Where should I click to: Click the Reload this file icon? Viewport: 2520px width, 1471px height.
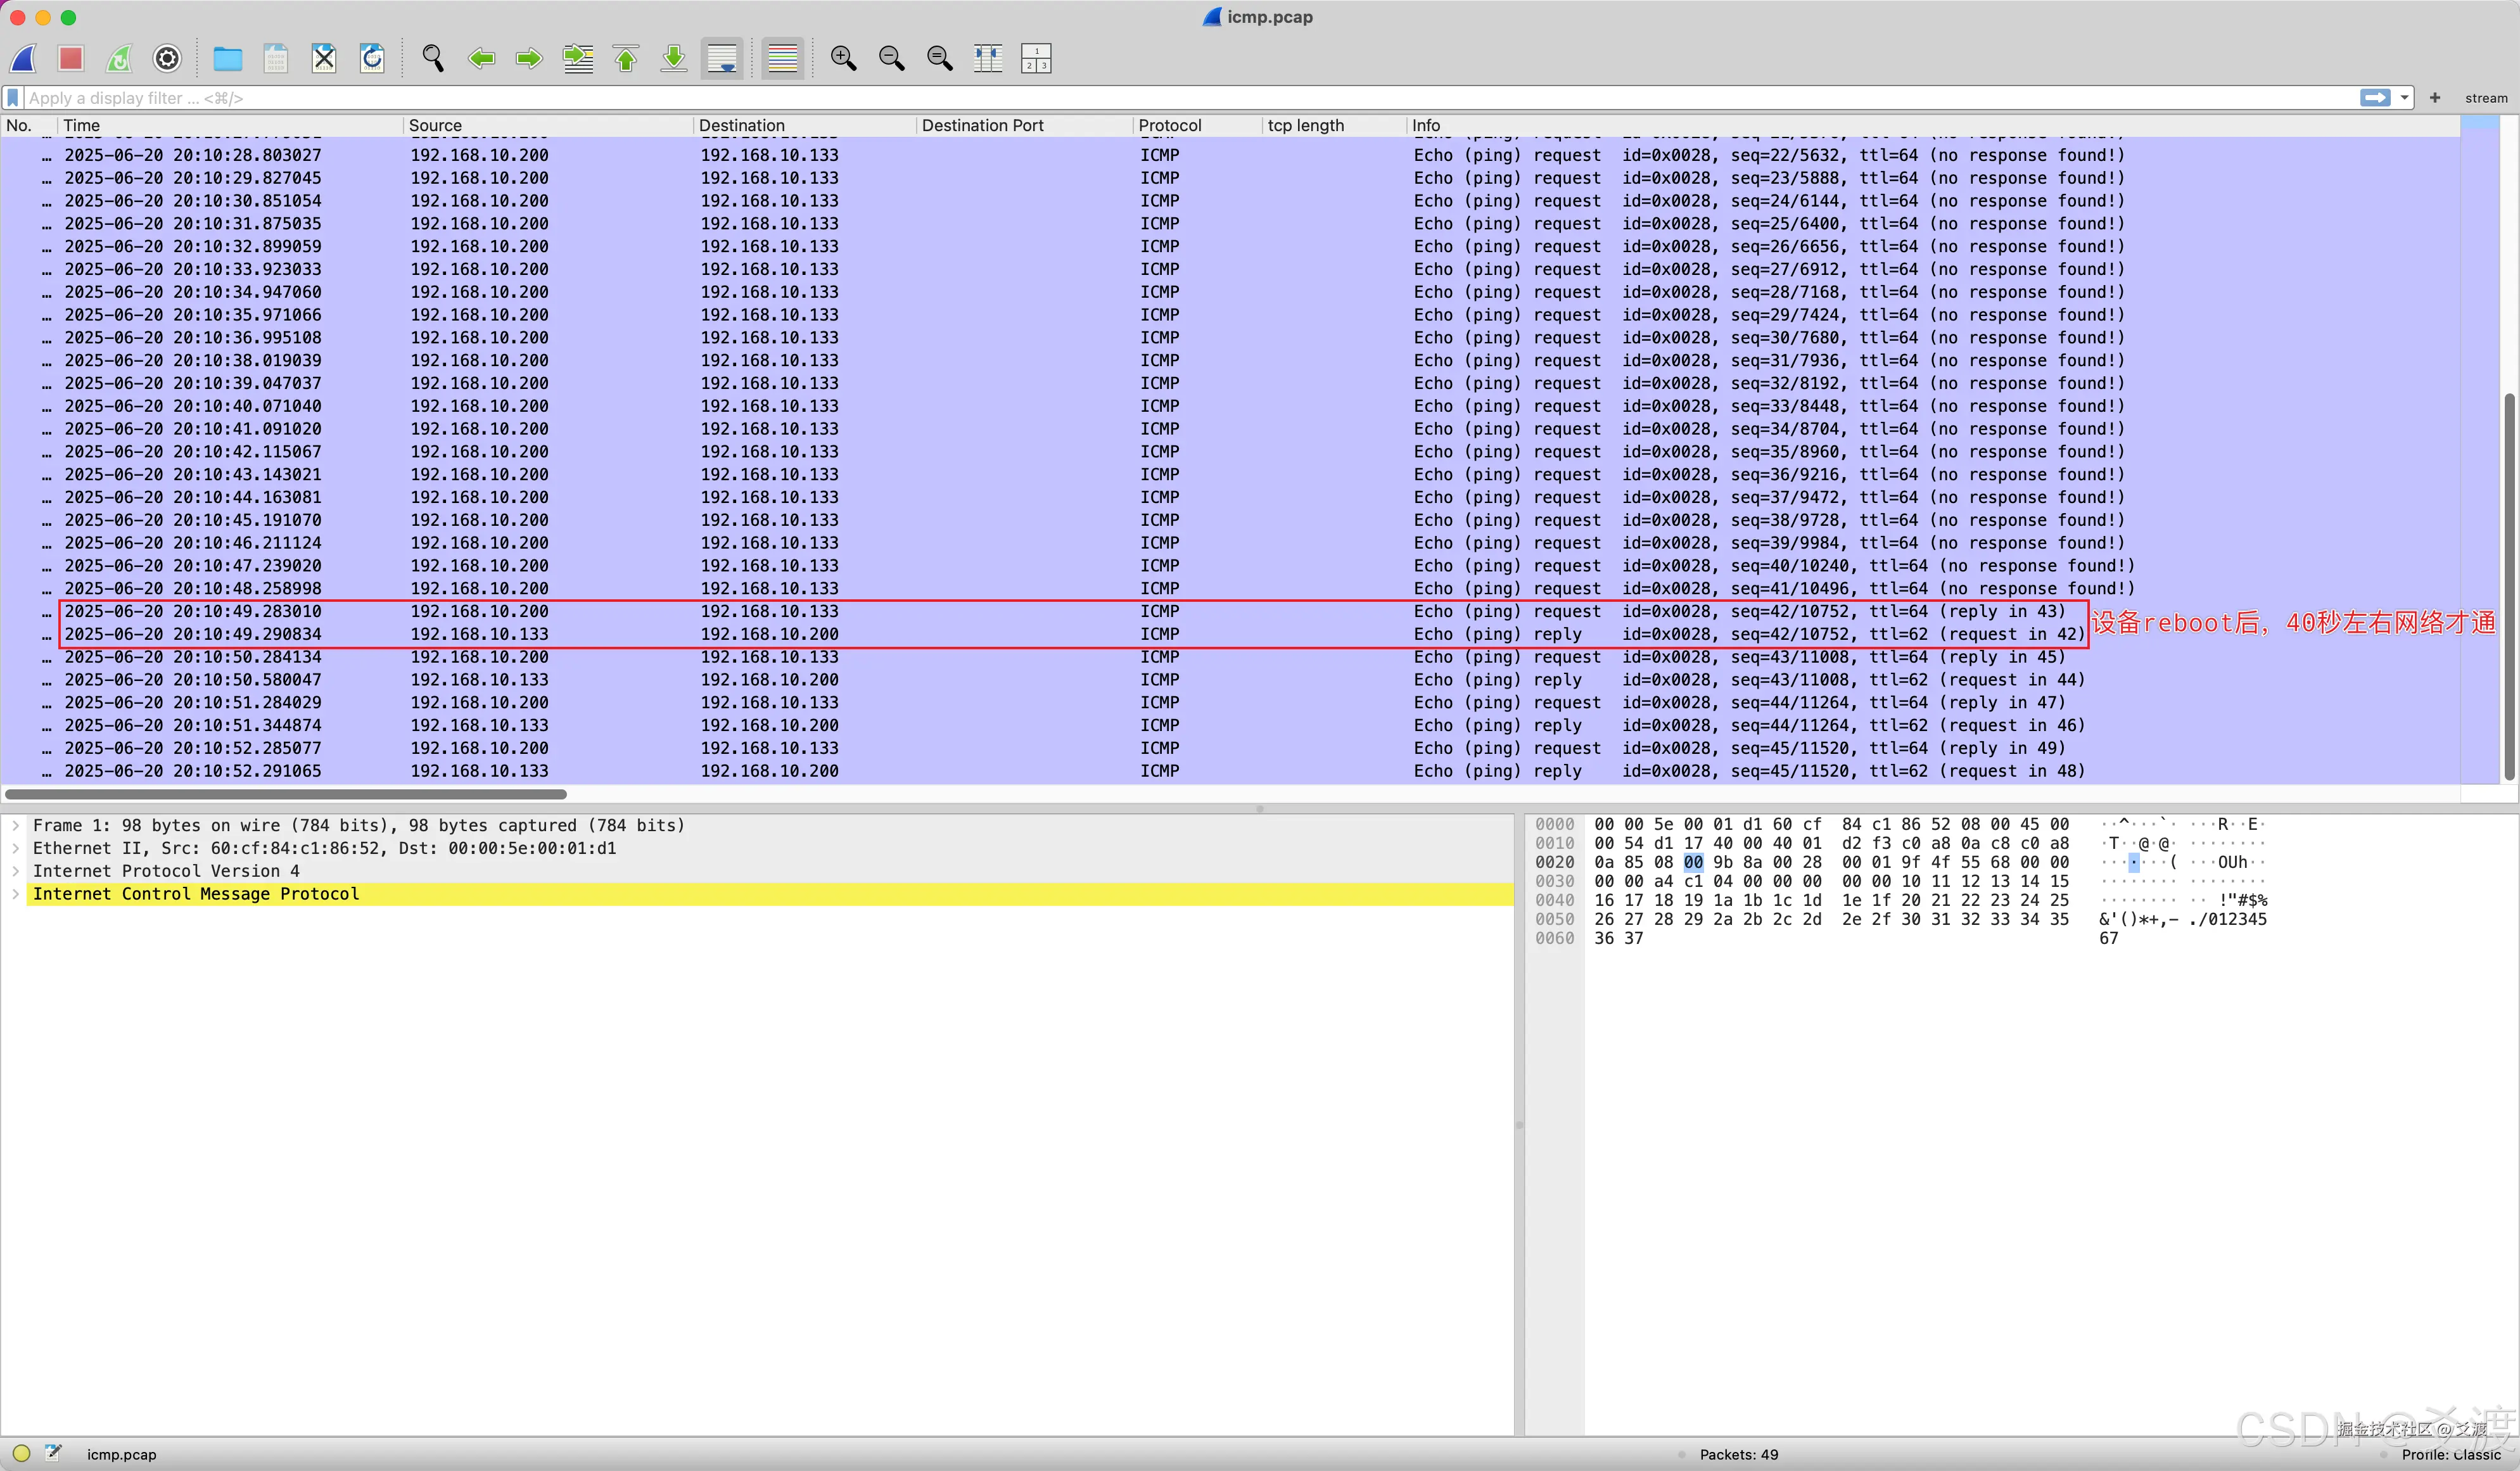point(372,59)
